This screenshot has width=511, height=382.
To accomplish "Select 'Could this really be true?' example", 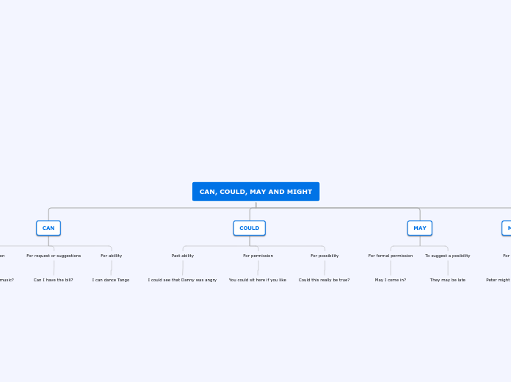I will (325, 280).
